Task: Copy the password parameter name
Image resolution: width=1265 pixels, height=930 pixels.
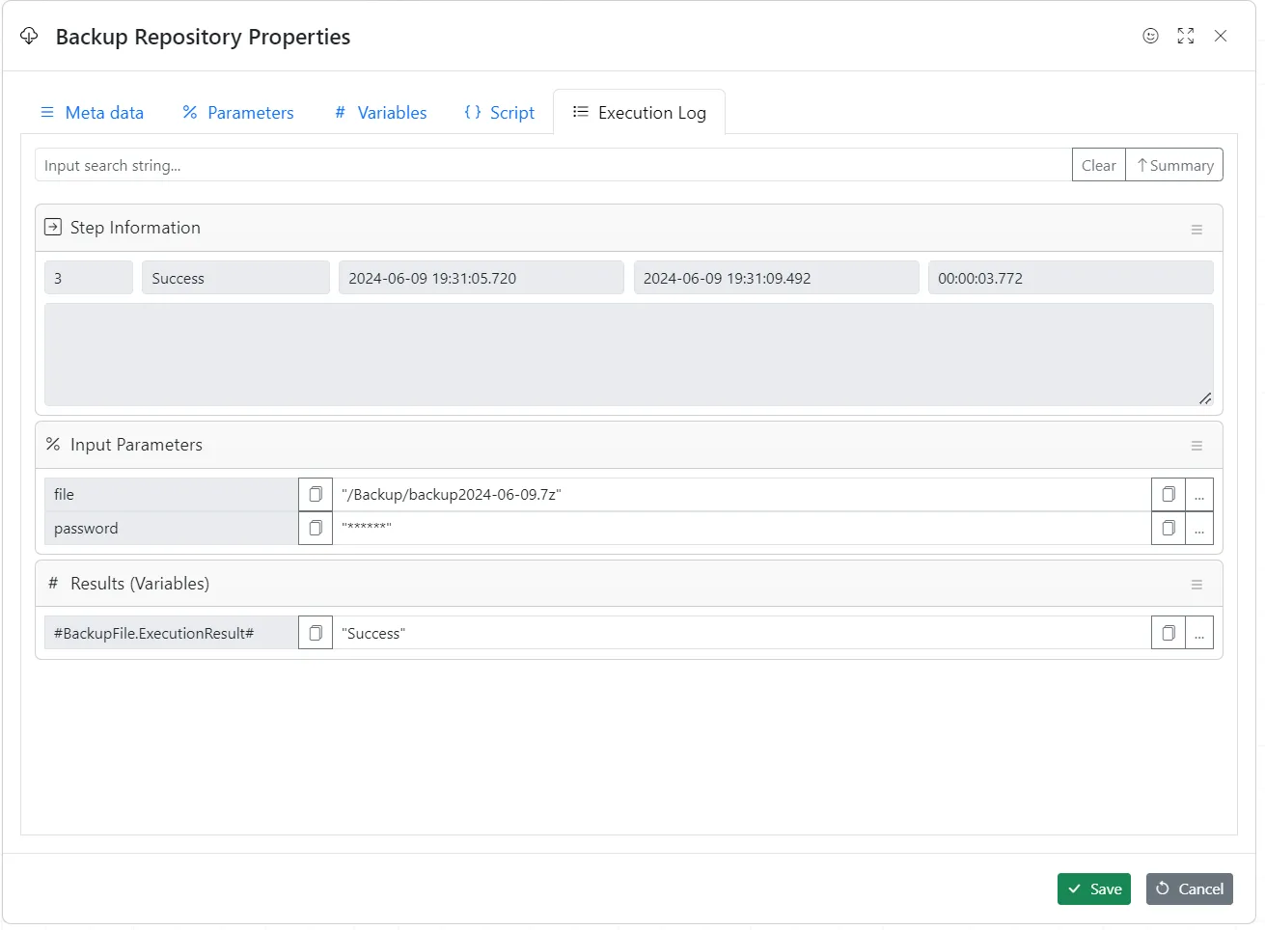Action: pyautogui.click(x=316, y=528)
